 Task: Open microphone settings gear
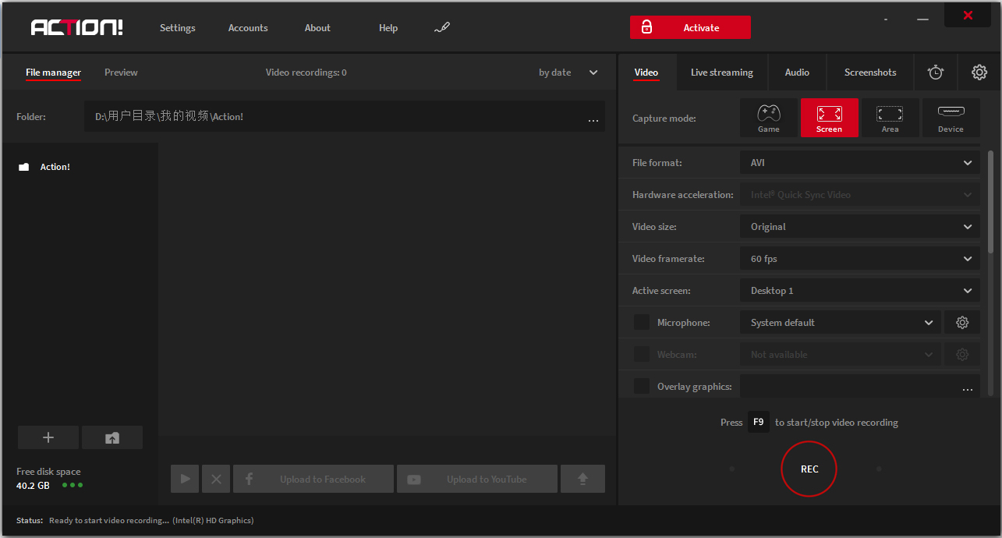click(962, 323)
